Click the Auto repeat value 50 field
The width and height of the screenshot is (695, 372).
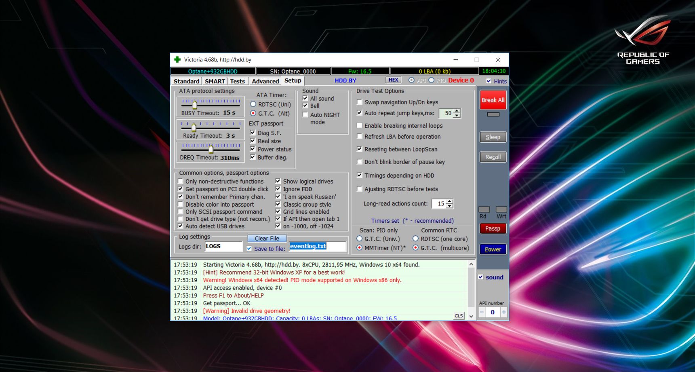click(x=446, y=113)
